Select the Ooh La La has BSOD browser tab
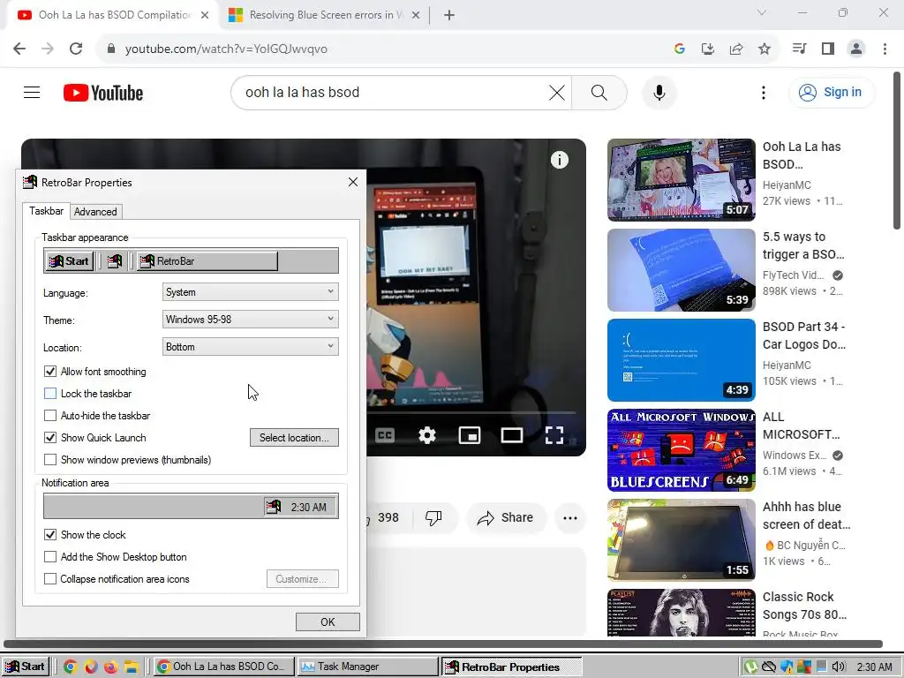904x678 pixels. pyautogui.click(x=112, y=15)
